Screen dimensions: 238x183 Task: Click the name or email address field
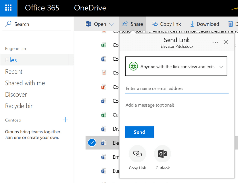[x=176, y=89]
